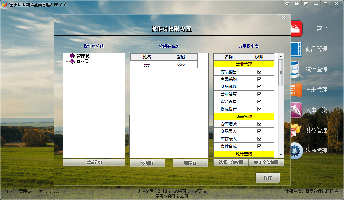Open the 统计查询 magnifier icon

(x=296, y=69)
